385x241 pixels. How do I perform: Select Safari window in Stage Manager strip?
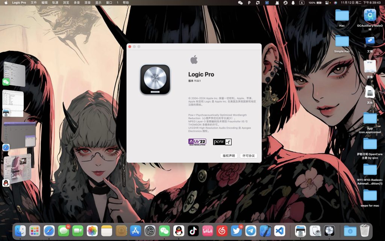[19, 137]
